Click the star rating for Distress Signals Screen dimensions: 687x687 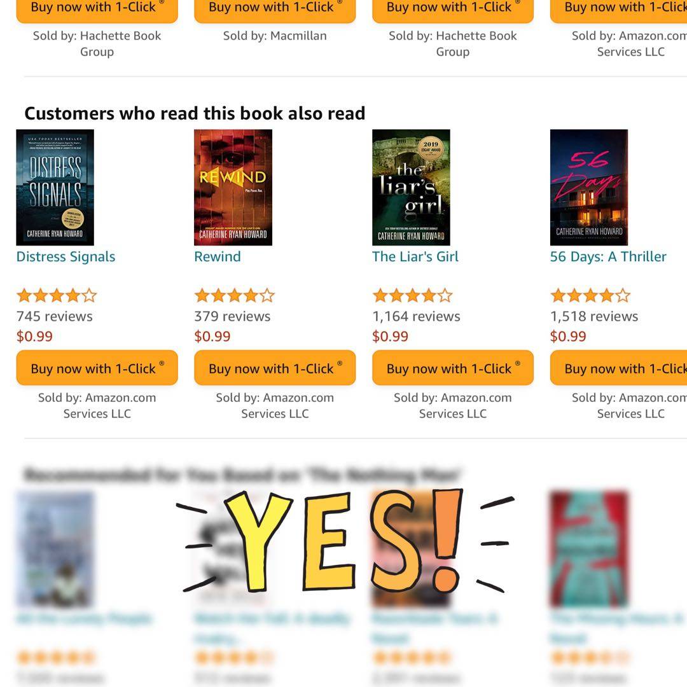[57, 296]
